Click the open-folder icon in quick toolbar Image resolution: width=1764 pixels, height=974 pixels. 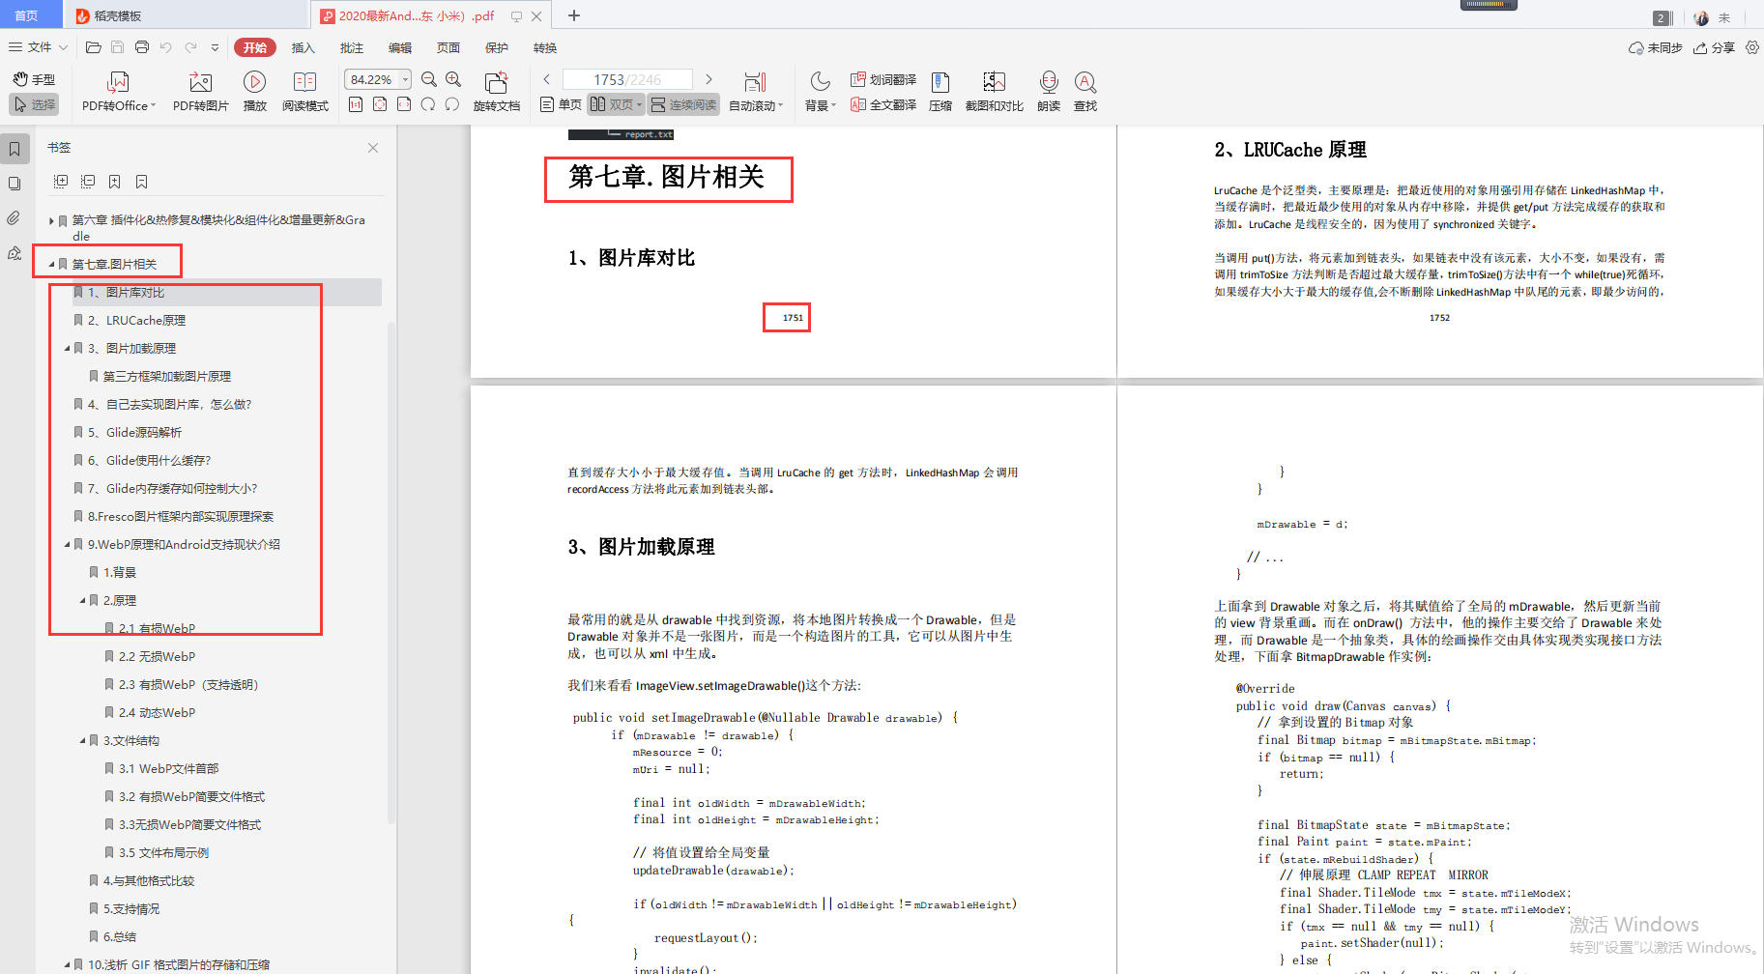click(x=94, y=47)
